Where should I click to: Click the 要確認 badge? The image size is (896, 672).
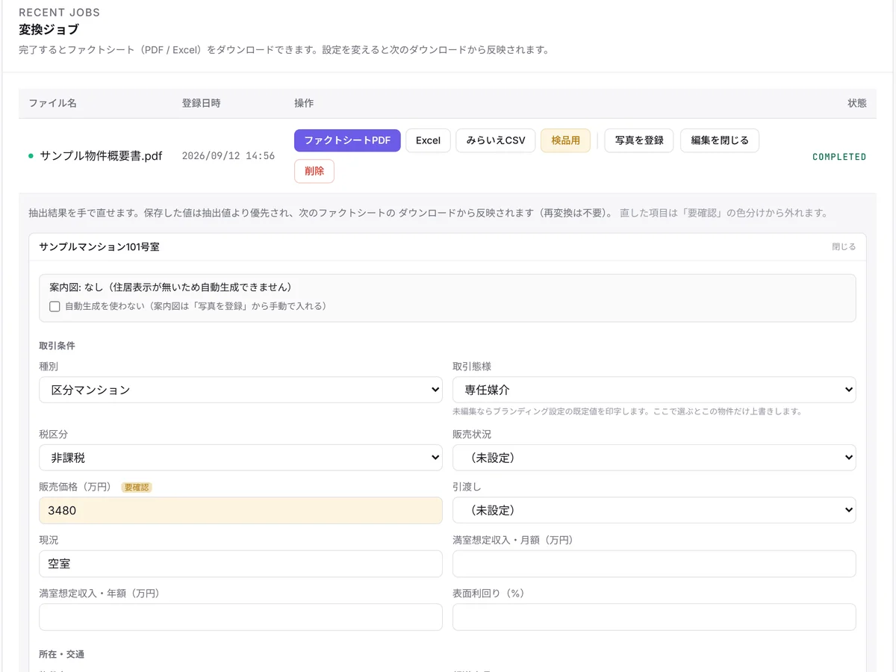(x=137, y=487)
